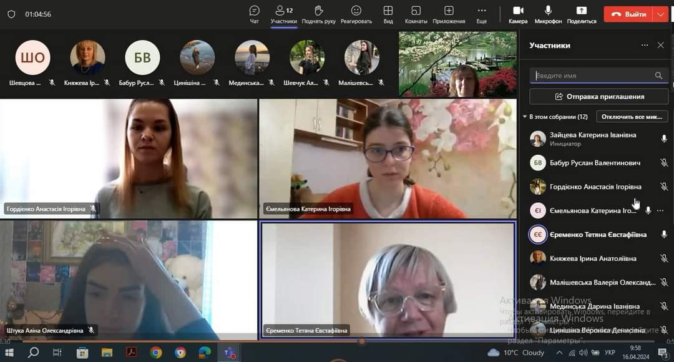Click Мединська avatar in top strip
Image resolution: width=674 pixels, height=362 pixels.
[252, 57]
